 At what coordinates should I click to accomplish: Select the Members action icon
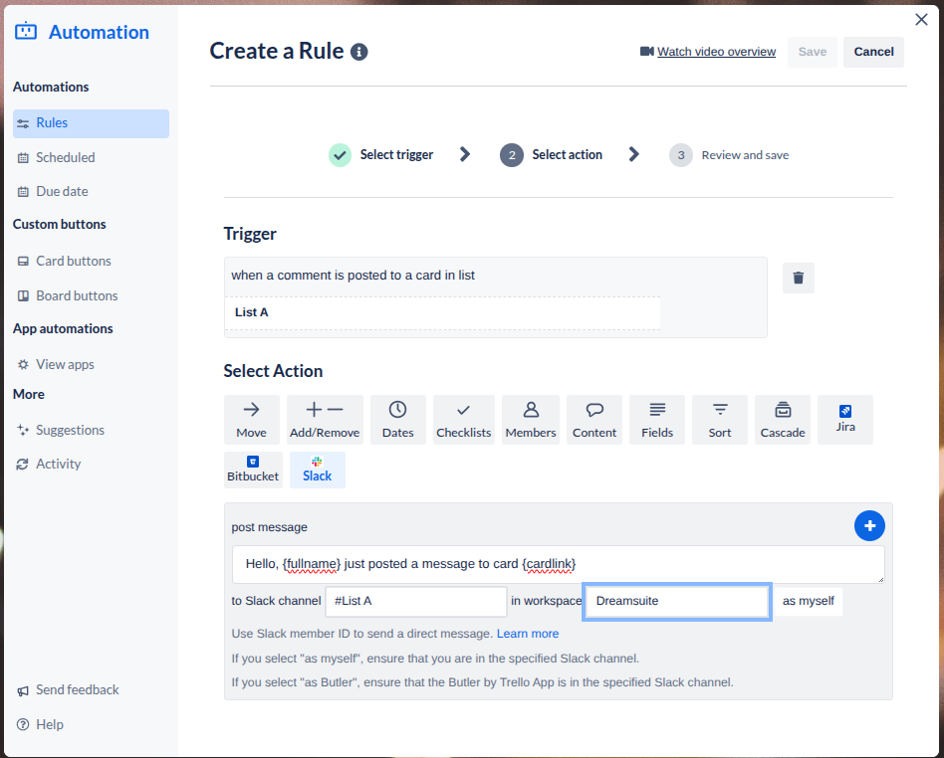(x=530, y=419)
